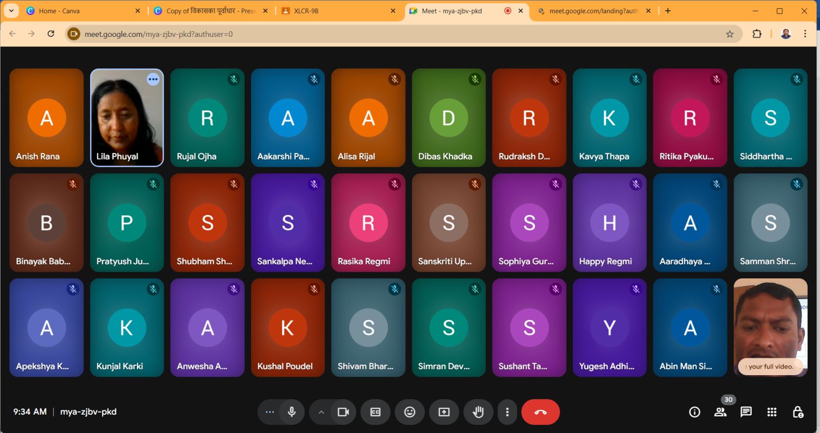Open options dots on Lila Phuyal tile

coord(153,79)
